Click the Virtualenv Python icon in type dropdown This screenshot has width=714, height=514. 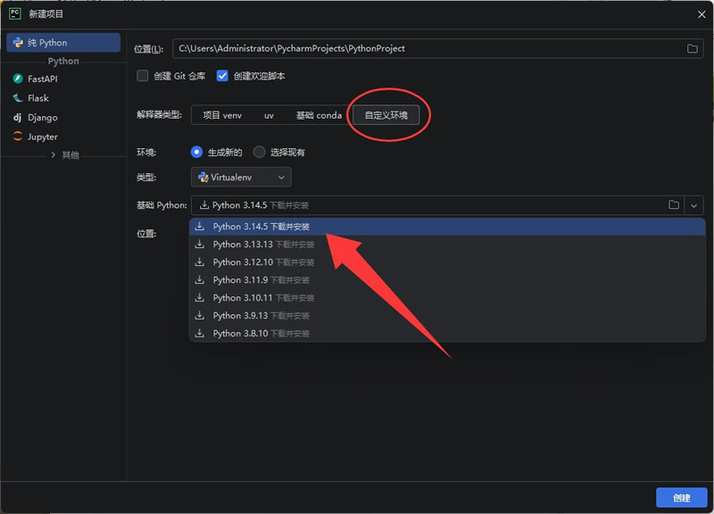pos(203,177)
